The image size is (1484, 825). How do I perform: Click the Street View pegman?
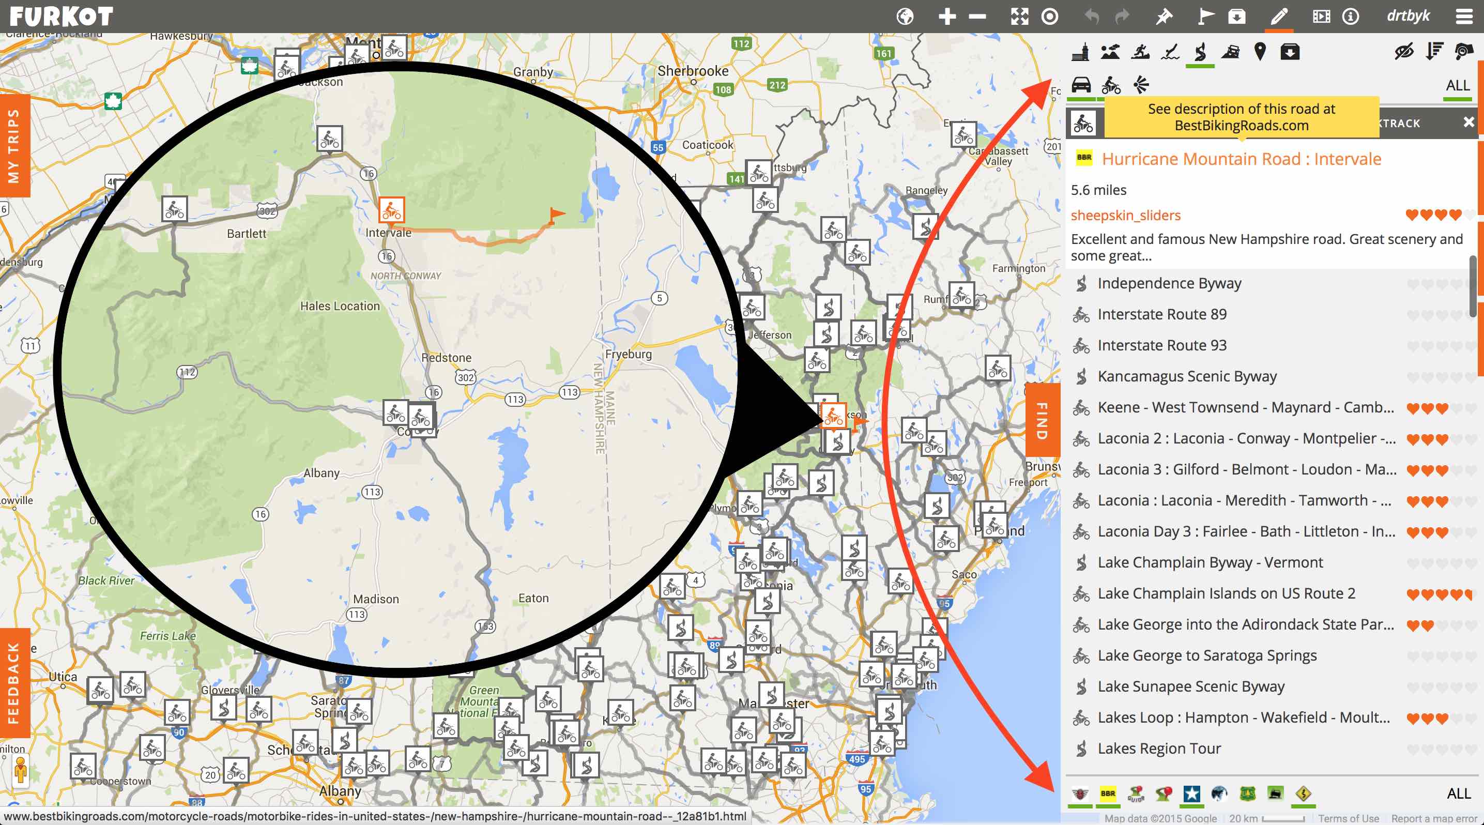[20, 770]
